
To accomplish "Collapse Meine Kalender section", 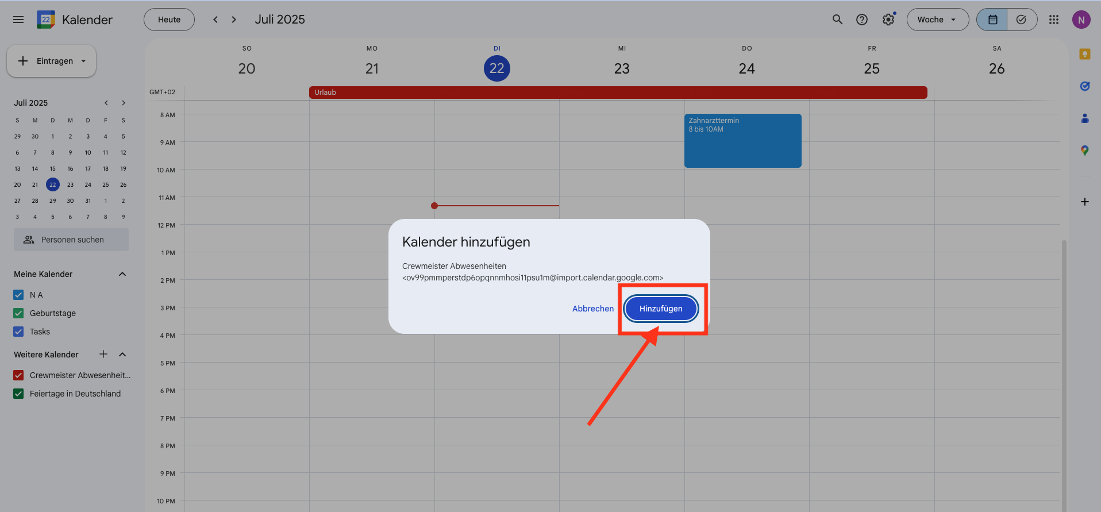I will [122, 274].
